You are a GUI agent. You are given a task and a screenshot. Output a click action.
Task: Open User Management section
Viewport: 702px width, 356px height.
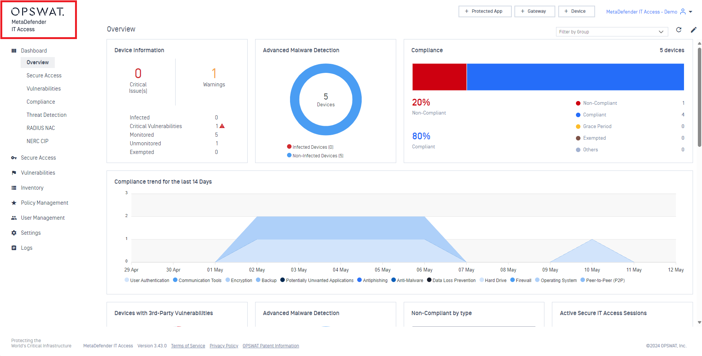pyautogui.click(x=43, y=218)
